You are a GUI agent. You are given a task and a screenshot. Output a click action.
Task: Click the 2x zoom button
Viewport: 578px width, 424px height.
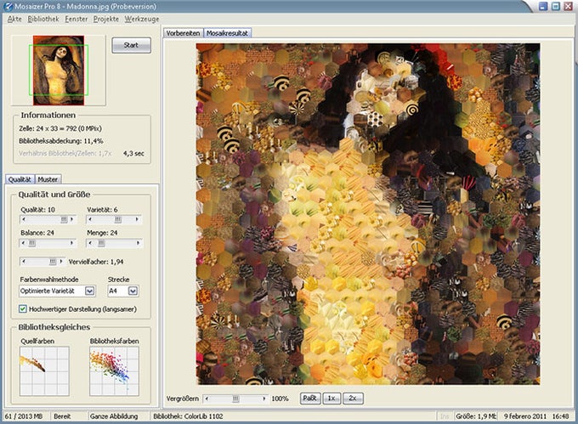(x=353, y=399)
